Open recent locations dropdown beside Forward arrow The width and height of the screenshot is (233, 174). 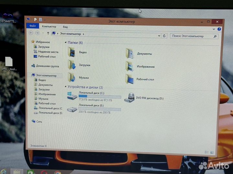[43, 33]
